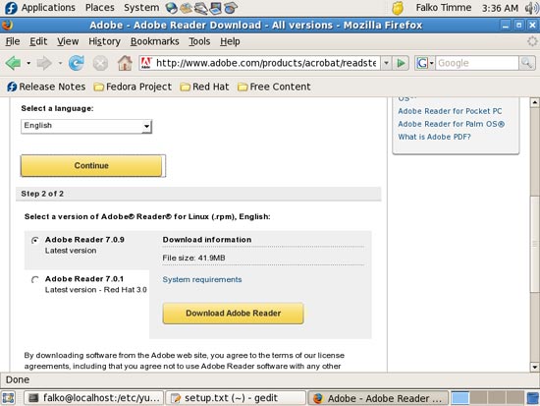Screen dimensions: 540x406
Task: Switch to setup.txt gedit taskbar window
Action: 236,398
